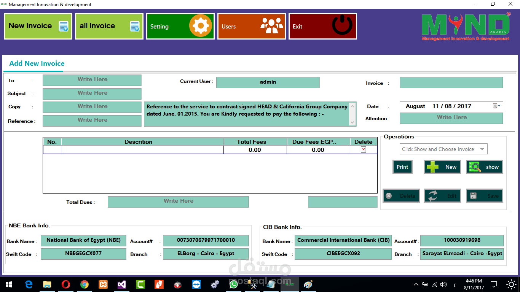This screenshot has height=292, width=520.
Task: Click the Total Fees cell showing 0.00
Action: [255, 150]
